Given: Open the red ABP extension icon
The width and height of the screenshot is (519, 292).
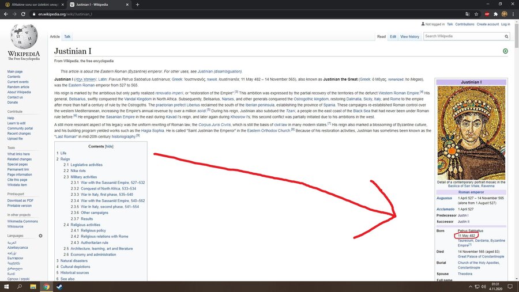Looking at the screenshot, I should click(x=487, y=14).
